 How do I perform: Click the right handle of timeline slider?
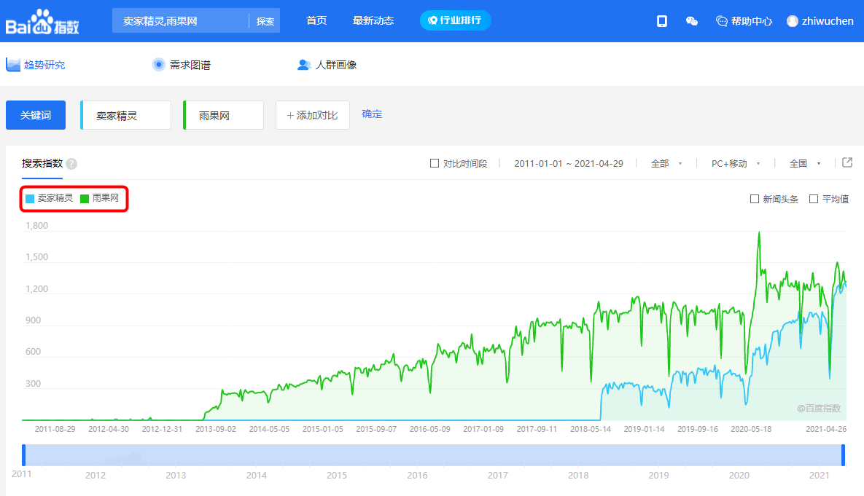[x=844, y=455]
